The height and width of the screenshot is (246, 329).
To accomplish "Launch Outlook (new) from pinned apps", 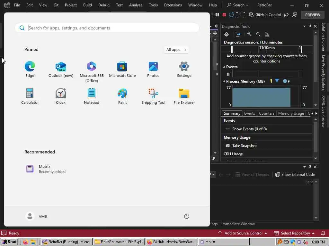I will [x=61, y=70].
